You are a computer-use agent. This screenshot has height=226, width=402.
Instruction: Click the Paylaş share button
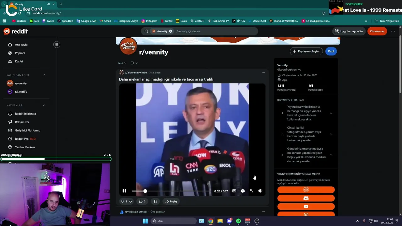click(x=171, y=201)
